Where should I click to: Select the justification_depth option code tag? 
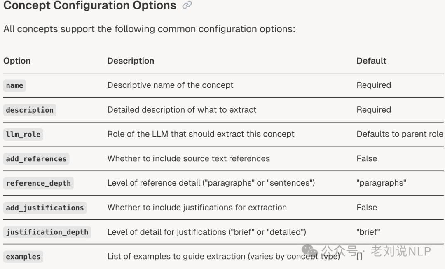click(x=47, y=232)
